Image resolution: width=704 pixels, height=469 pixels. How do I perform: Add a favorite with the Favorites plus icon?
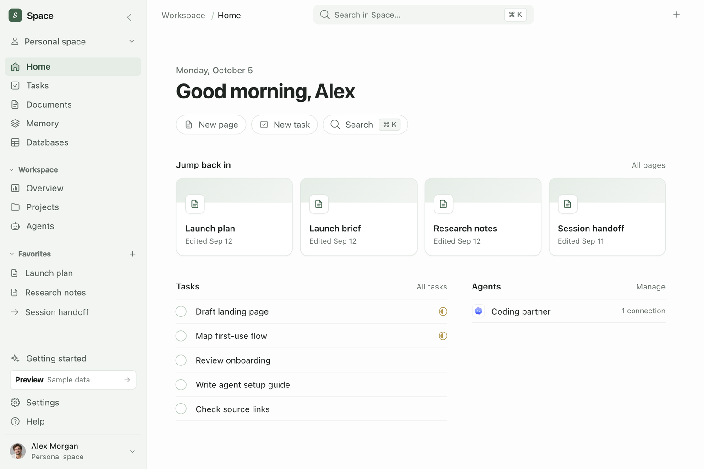pos(132,254)
